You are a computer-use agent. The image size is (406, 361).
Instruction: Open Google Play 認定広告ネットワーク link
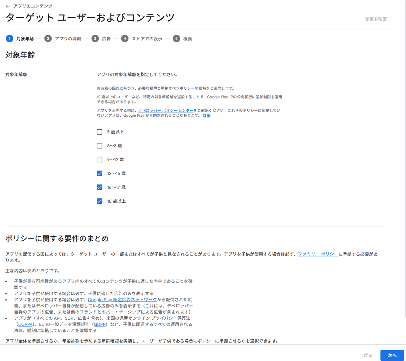(122, 300)
